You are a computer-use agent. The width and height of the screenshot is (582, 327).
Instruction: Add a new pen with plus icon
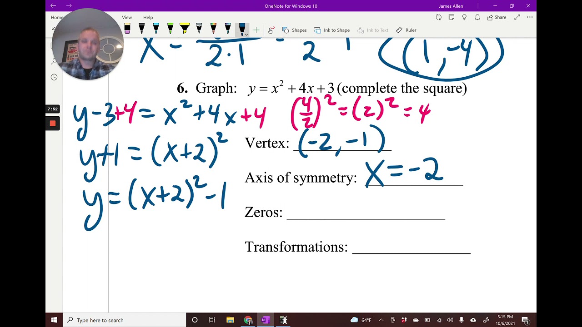point(256,30)
